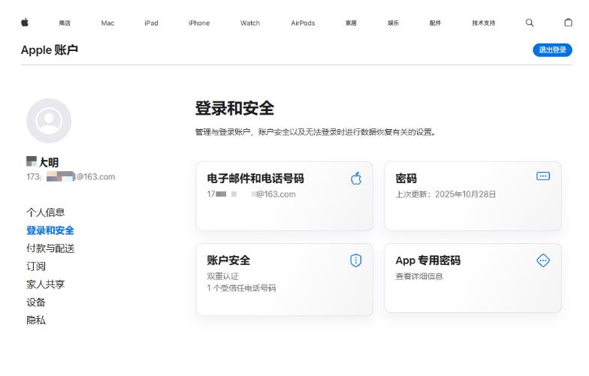This screenshot has width=589, height=376.
Task: Navigate to 家人共享 in sidebar
Action: pos(46,284)
